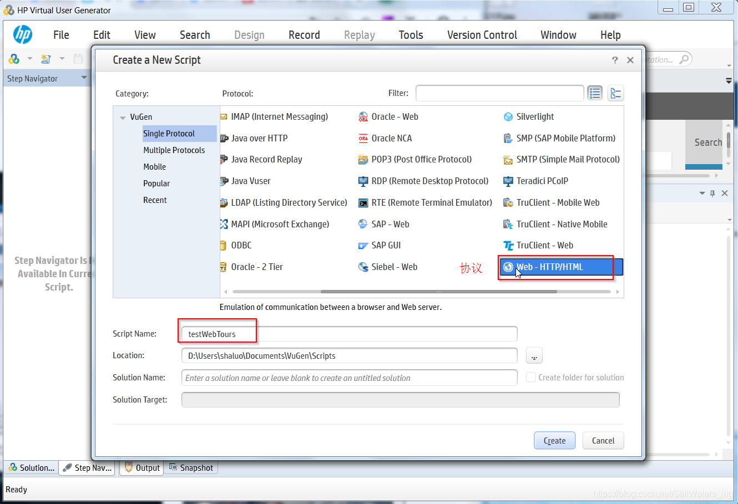Select the Recent category

155,200
